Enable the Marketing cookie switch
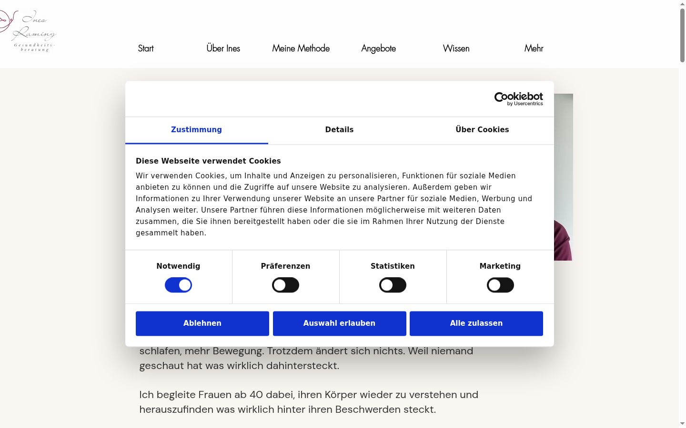686x428 pixels. (x=500, y=285)
